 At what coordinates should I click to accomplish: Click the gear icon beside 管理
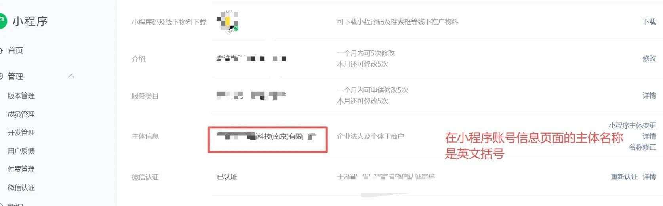(1, 76)
